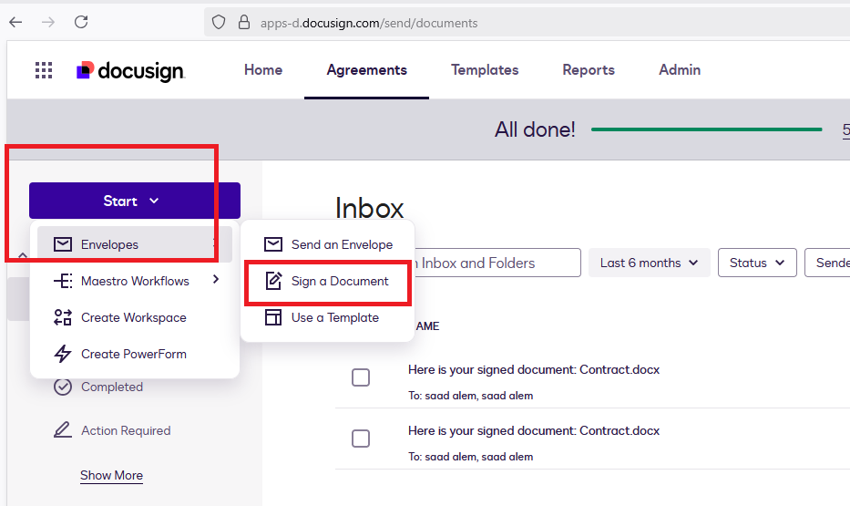This screenshot has height=506, width=850.
Task: Go back with browser back arrow
Action: pyautogui.click(x=15, y=22)
